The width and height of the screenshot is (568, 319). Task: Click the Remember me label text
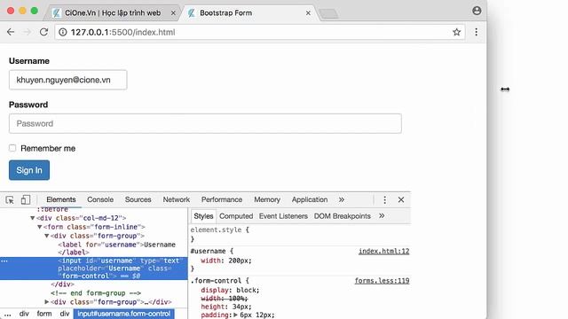48,148
